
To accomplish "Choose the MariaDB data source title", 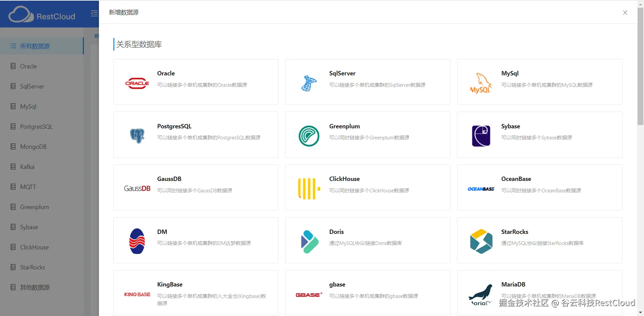I will pos(513,285).
